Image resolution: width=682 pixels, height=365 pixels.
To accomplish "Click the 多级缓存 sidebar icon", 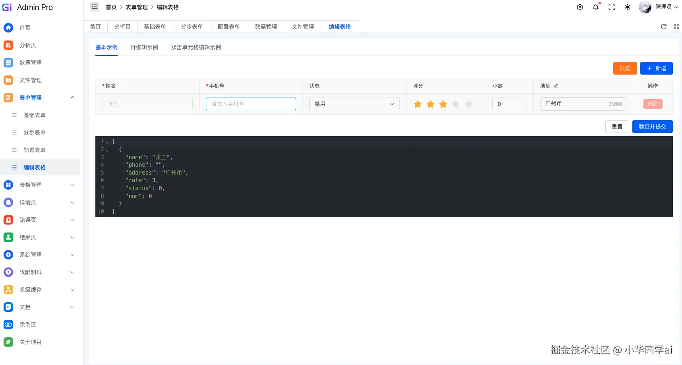I will (8, 290).
